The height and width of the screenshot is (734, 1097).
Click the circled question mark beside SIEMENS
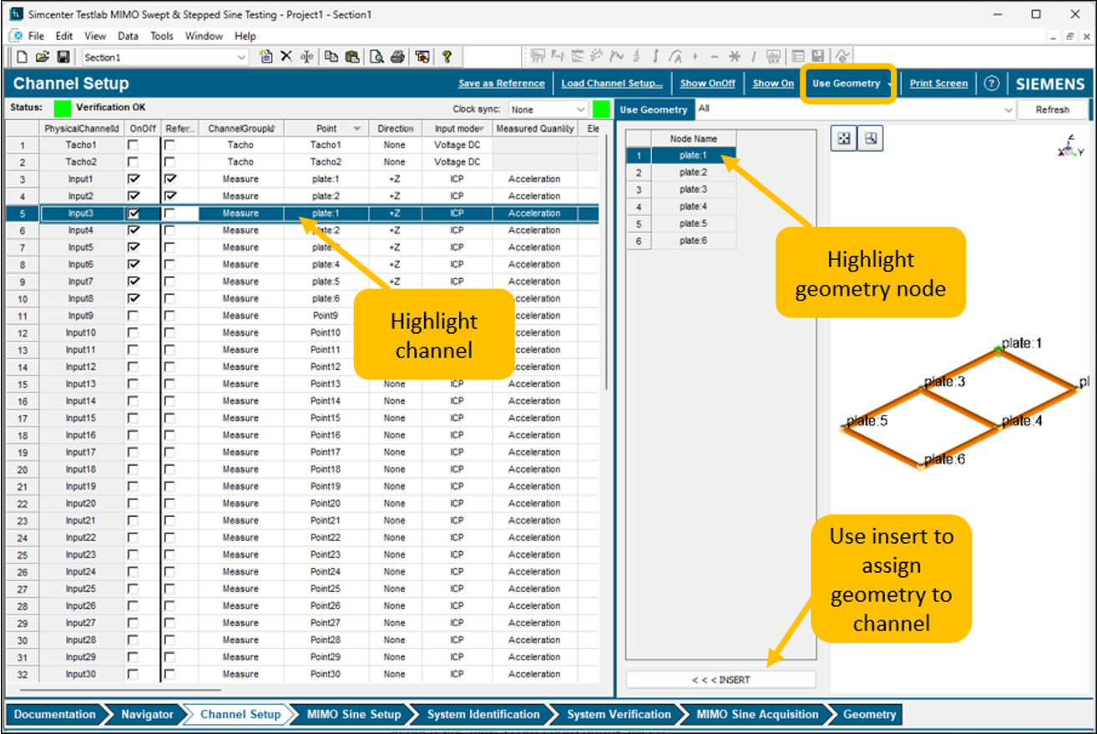click(x=991, y=84)
